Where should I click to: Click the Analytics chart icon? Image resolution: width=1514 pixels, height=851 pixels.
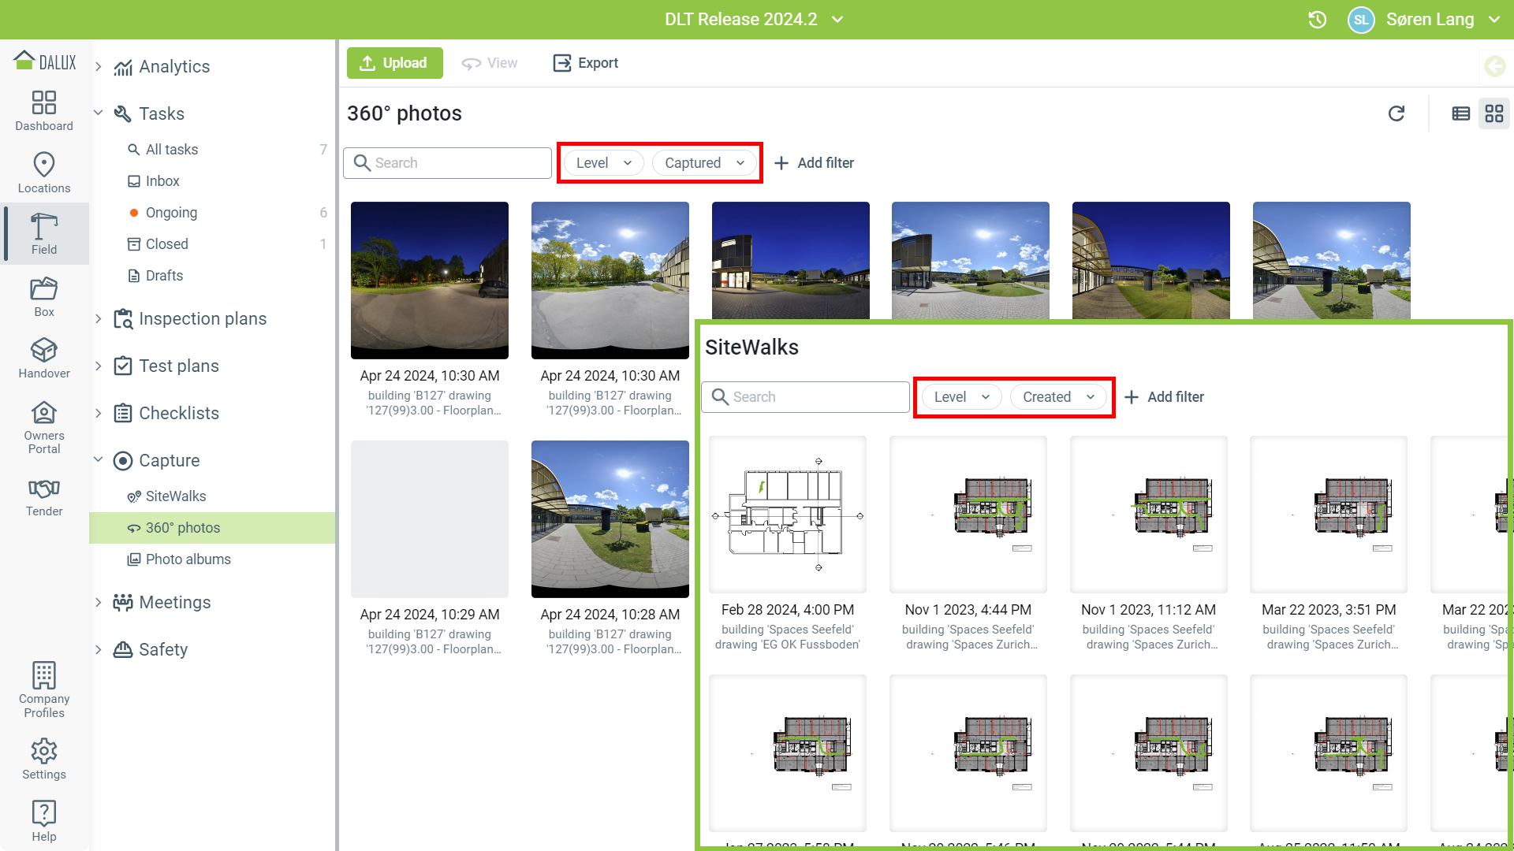point(122,67)
